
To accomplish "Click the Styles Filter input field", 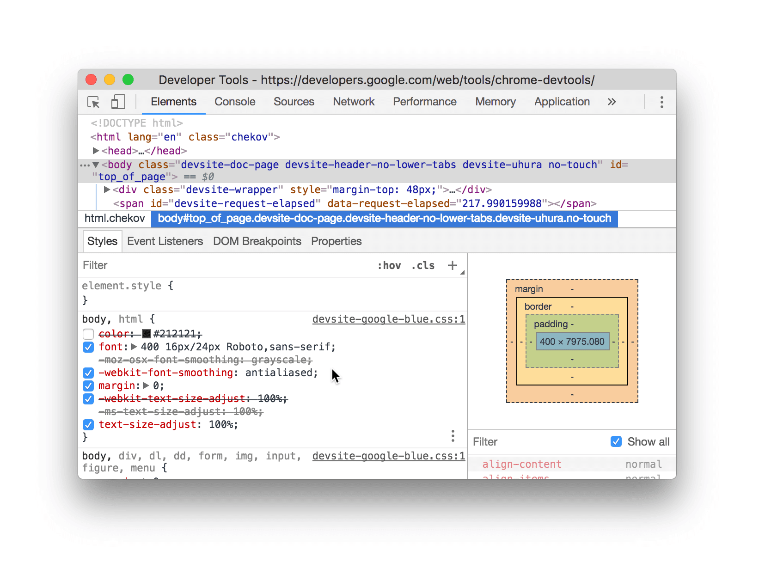I will (226, 265).
